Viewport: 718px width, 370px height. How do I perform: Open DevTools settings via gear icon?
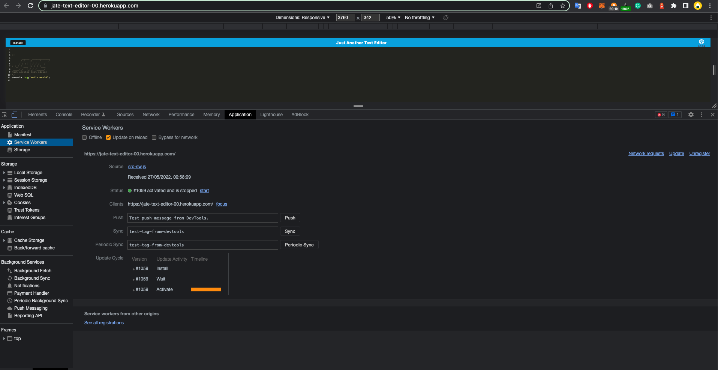coord(691,115)
